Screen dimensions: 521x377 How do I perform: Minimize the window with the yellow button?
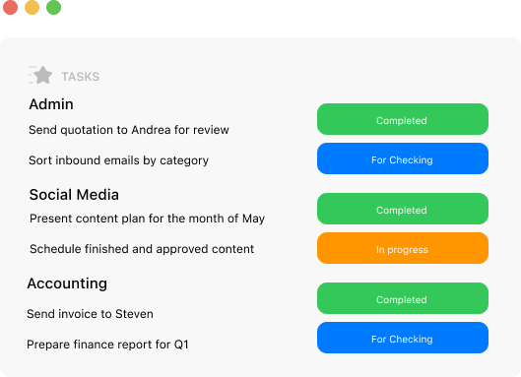(x=32, y=7)
